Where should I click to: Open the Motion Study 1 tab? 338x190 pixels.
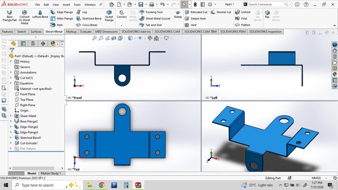click(51, 174)
